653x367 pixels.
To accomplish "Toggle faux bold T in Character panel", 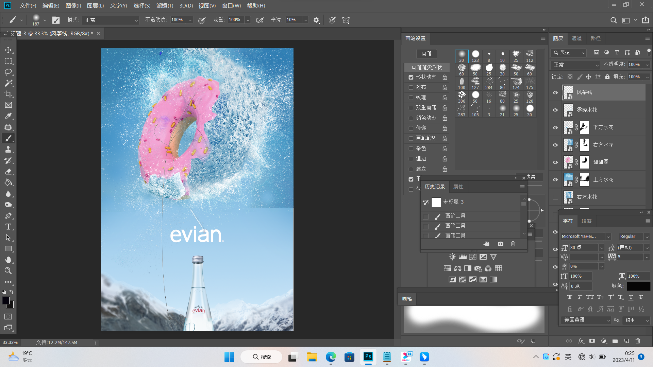I will 569,297.
